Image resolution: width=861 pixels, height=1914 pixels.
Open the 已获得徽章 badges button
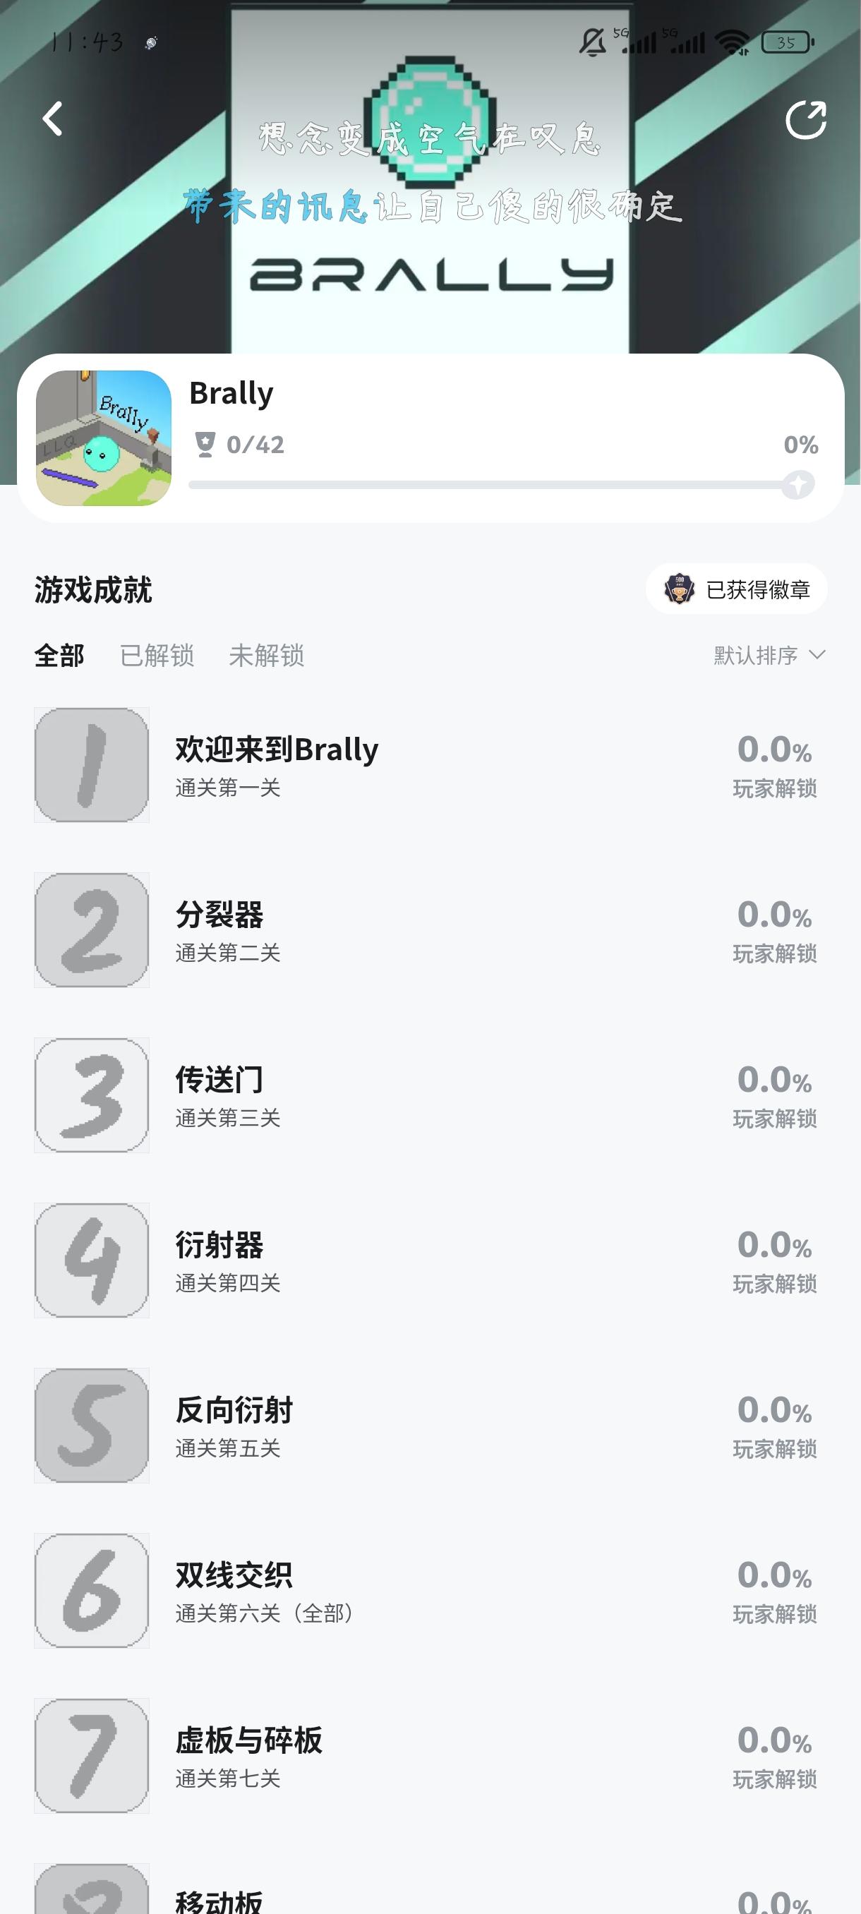point(736,589)
